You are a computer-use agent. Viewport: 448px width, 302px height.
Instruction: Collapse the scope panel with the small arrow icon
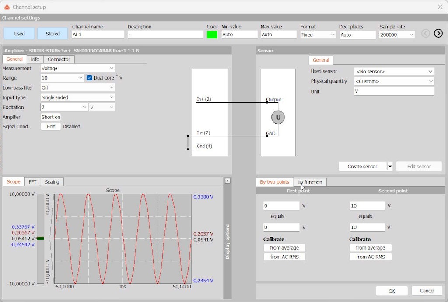[x=227, y=181]
